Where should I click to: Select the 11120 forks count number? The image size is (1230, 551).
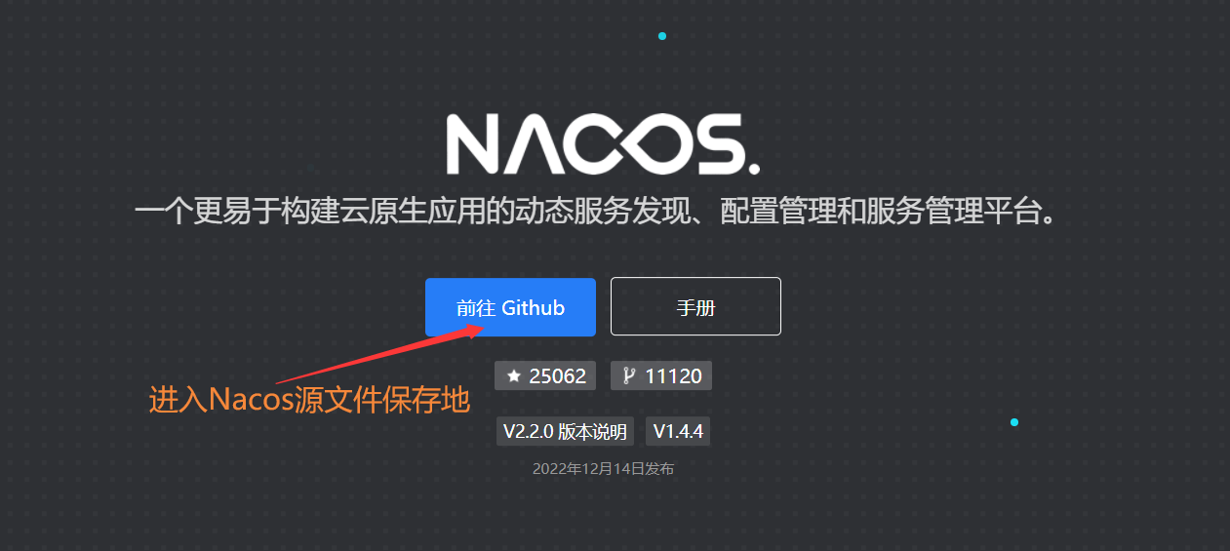(x=673, y=375)
